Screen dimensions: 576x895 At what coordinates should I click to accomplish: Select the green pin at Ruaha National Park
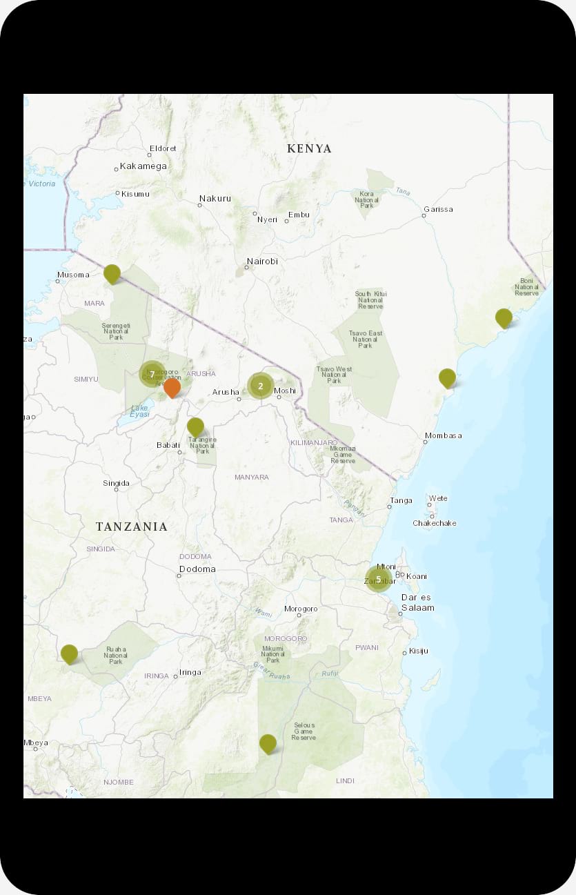[69, 653]
